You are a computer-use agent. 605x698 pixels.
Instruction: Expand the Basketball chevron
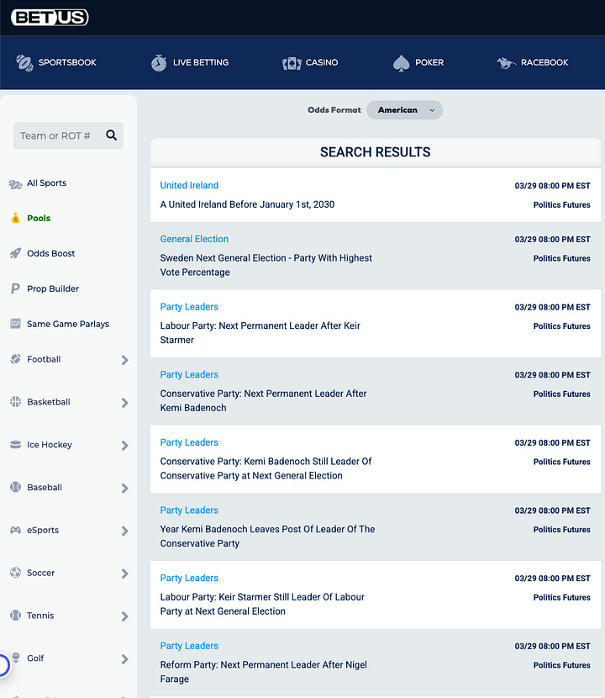click(124, 403)
